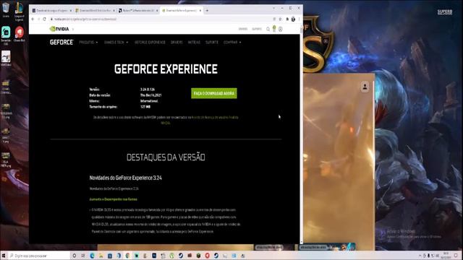Select the teal desktop app icon

click(6, 35)
